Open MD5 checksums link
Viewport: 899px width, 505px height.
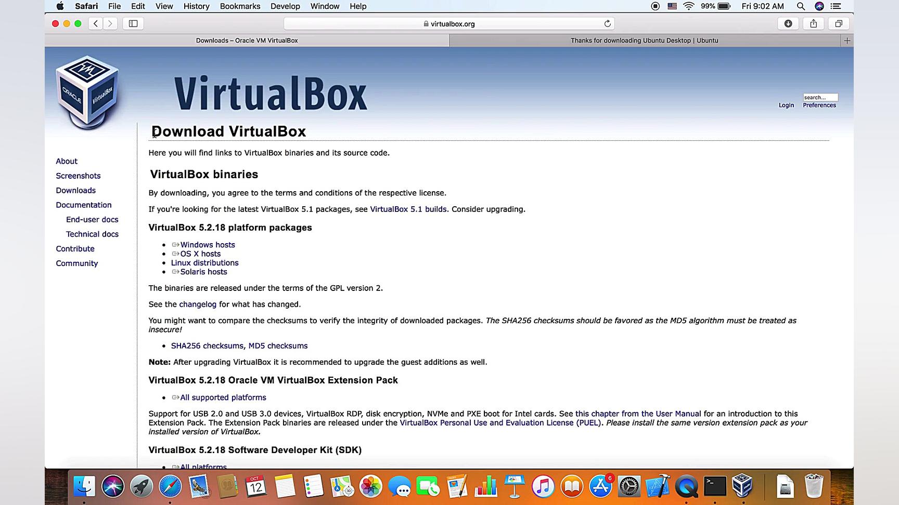click(278, 345)
